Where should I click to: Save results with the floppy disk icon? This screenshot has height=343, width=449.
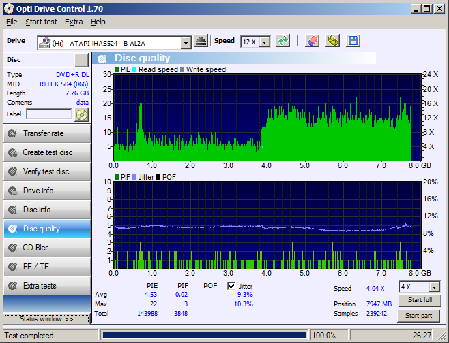tap(353, 41)
